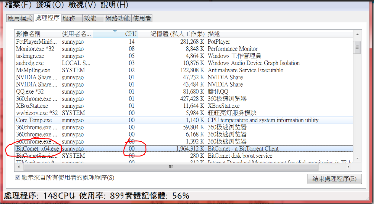Select the Monitor.exe *32 process
Image resolution: width=374 pixels, height=204 pixels.
(184, 49)
